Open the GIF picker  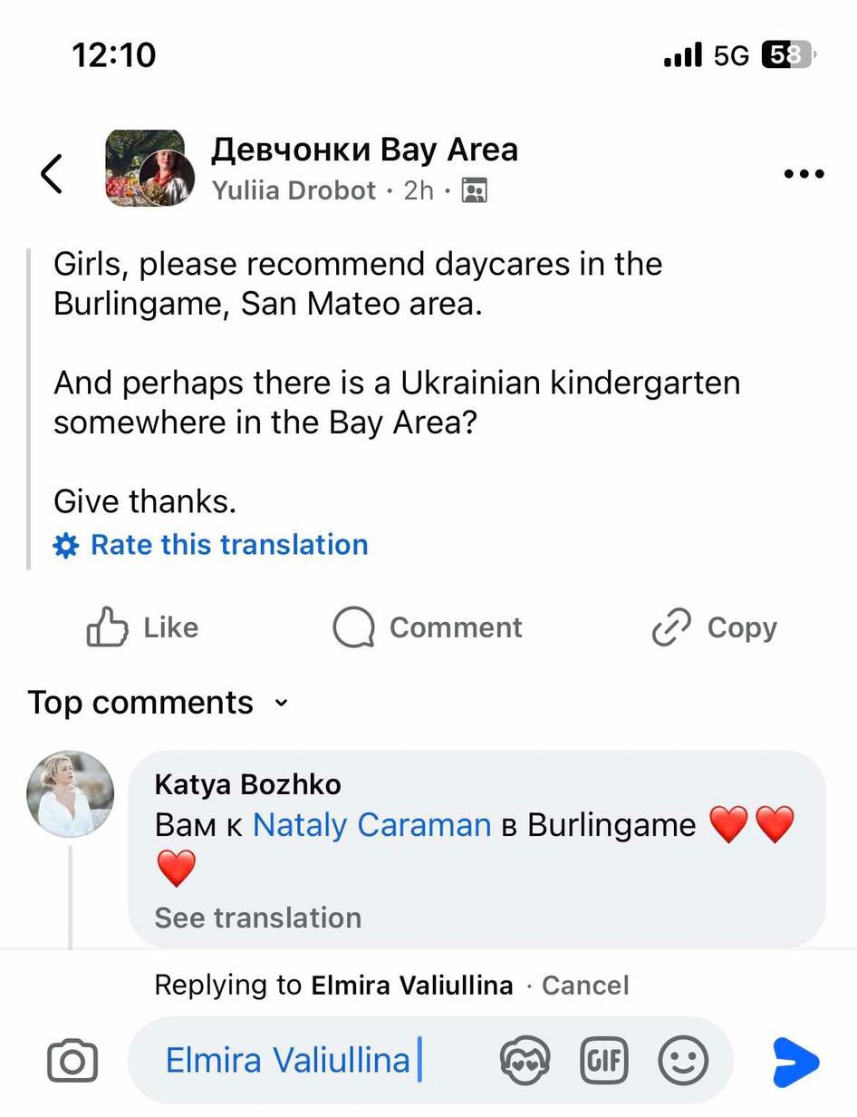(603, 1060)
